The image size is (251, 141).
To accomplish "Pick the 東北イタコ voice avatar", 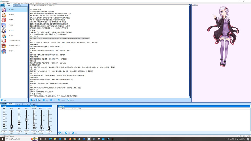I will pos(4,30).
